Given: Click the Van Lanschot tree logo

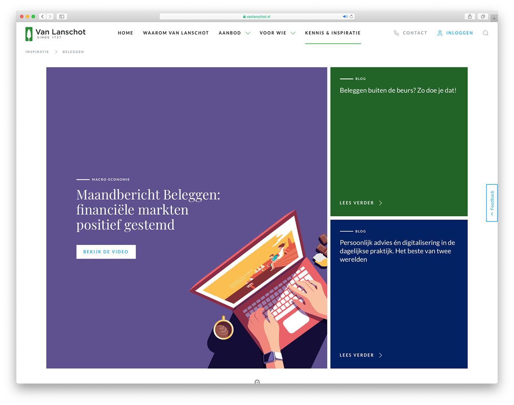Looking at the screenshot, I should (29, 34).
